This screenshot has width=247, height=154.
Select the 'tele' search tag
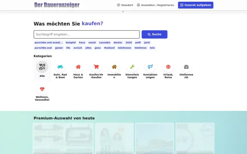(152, 48)
